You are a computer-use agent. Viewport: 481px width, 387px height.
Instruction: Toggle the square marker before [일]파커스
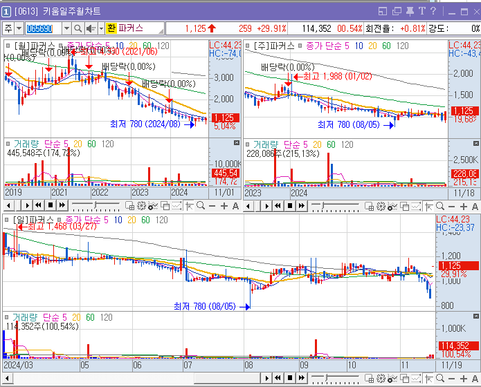pos(7,220)
